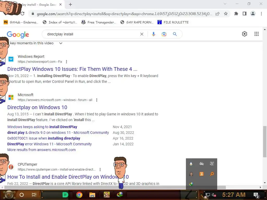
Task: Clear the search box with X
Action: [142, 34]
